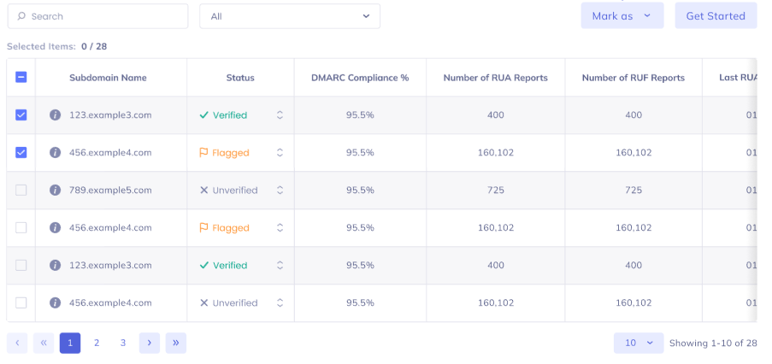Open status selector for the unchecked Flagged 456.example4.com row

[x=280, y=228]
